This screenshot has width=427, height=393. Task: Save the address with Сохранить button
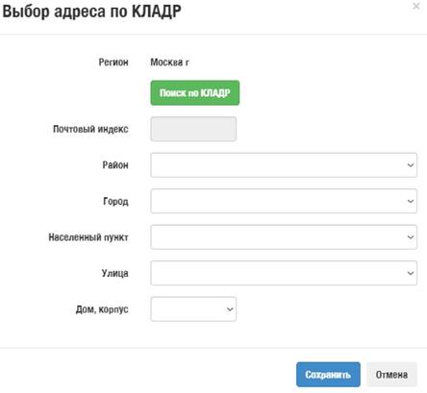tap(328, 375)
